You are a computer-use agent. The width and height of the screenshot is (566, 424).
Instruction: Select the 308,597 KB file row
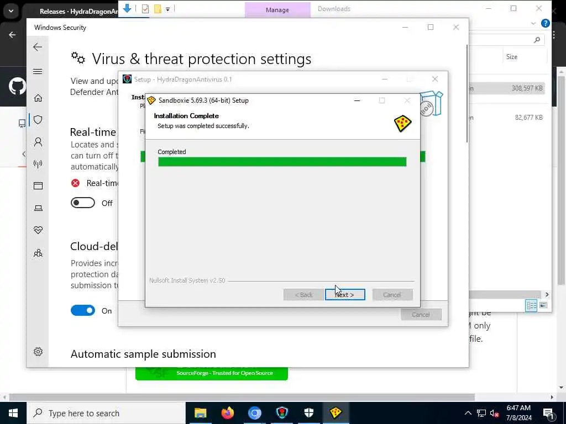pos(506,88)
